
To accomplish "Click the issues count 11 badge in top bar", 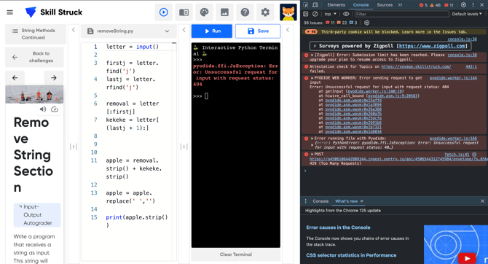I will click(449, 5).
